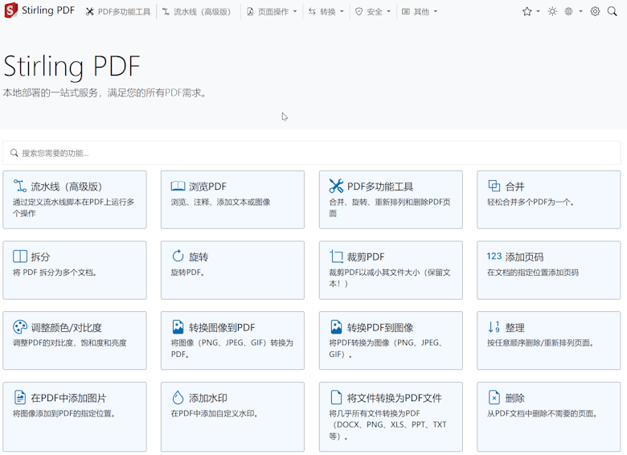Click the 删除 file-x icon
627x455 pixels.
494,397
